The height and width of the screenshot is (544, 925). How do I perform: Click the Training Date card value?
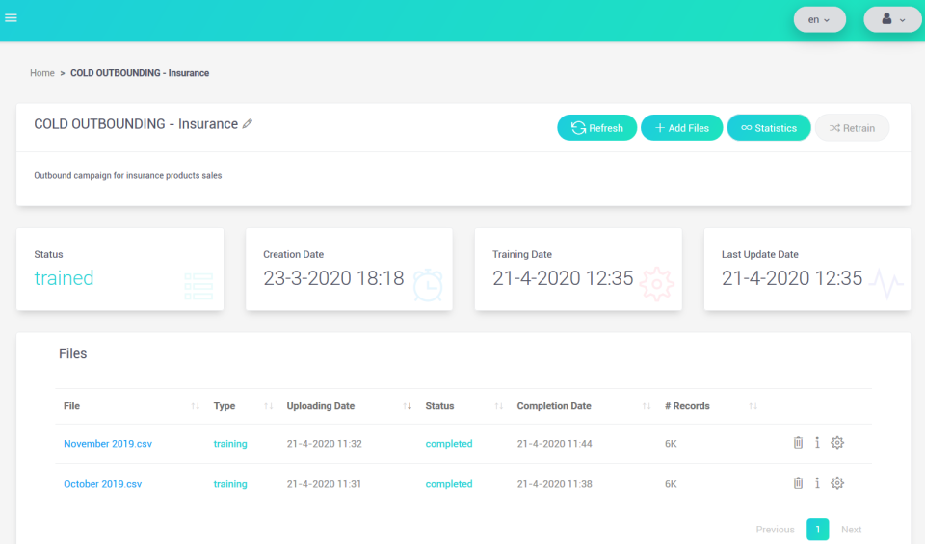(563, 277)
